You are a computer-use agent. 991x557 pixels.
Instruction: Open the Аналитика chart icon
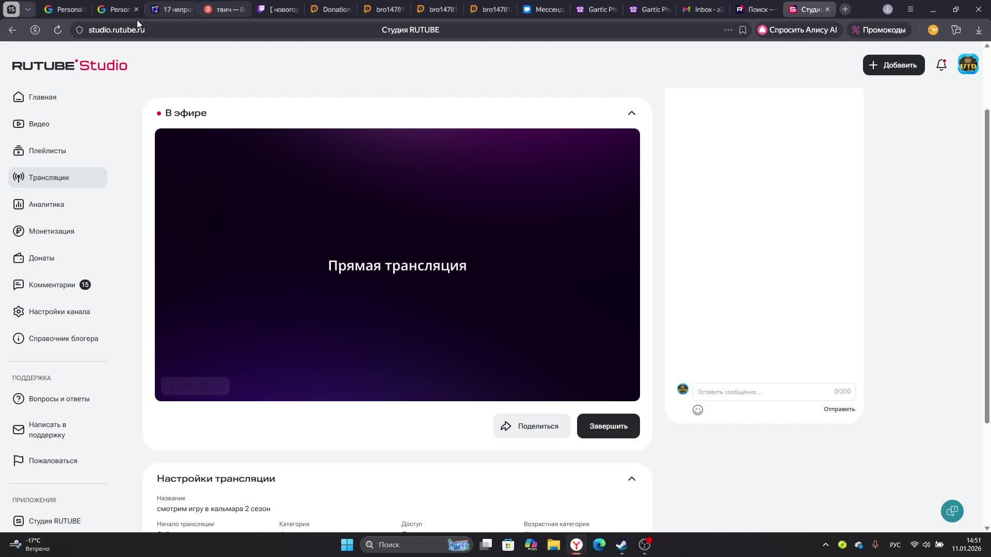19,204
